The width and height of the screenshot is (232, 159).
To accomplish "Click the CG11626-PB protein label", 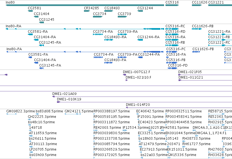I will pos(203,49).
